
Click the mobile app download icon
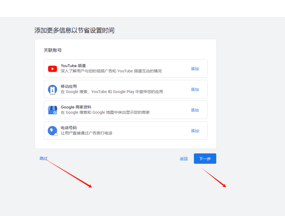click(53, 90)
